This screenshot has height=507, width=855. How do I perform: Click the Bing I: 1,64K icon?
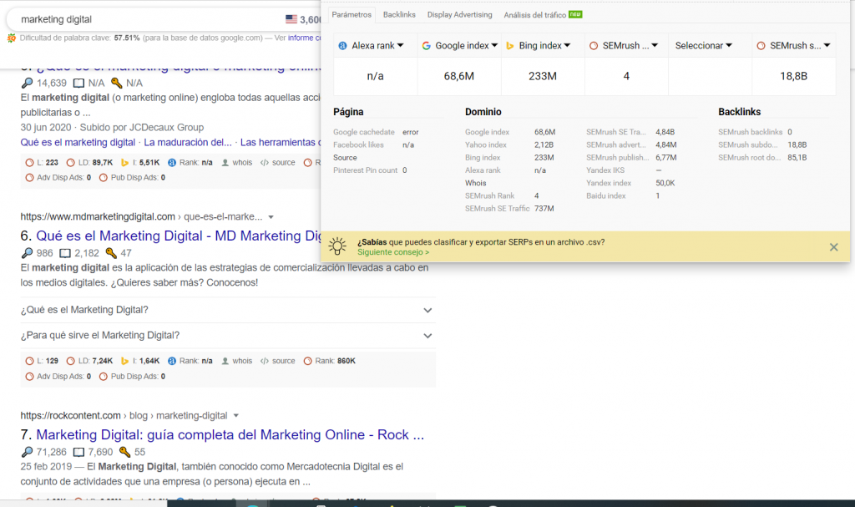pyautogui.click(x=125, y=361)
